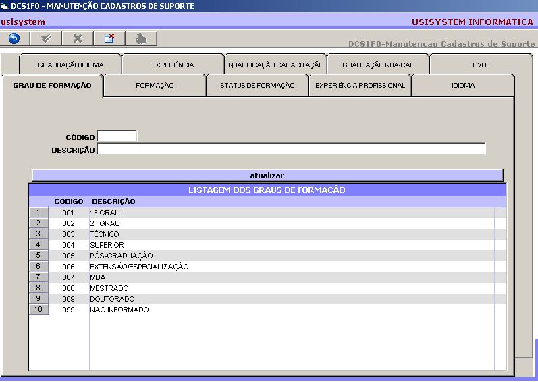Open the LIVRE tab
Image resolution: width=538 pixels, height=382 pixels.
(x=481, y=65)
